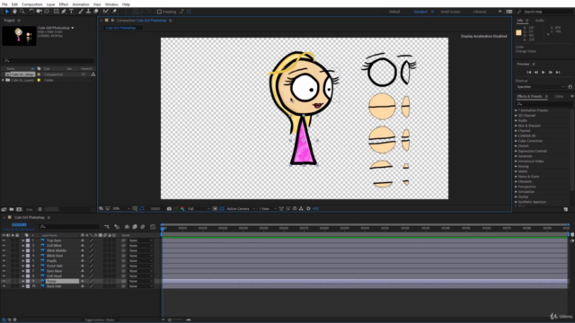Enable the Snapping checkbox
Screen dimensions: 575x323
tap(159, 12)
